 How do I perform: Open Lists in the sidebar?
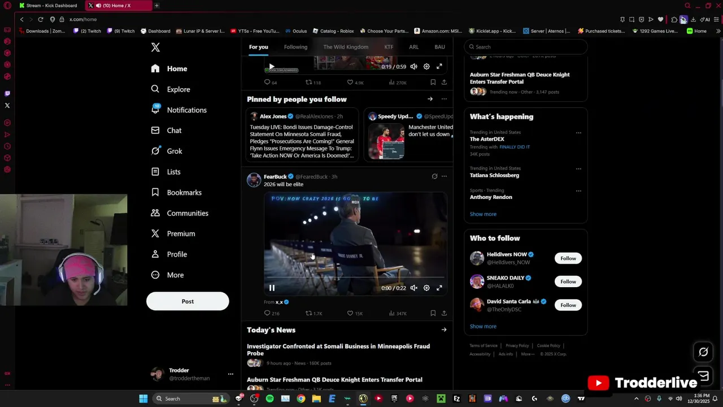point(166,172)
